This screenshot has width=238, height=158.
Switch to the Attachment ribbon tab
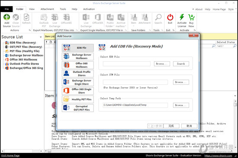click(x=47, y=9)
